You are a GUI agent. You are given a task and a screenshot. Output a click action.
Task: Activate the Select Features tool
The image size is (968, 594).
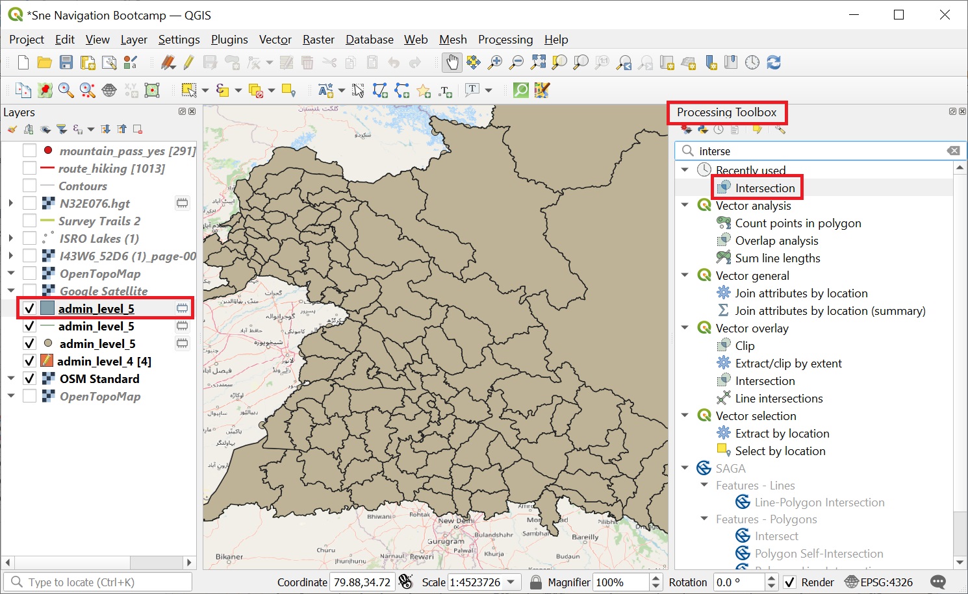(189, 90)
